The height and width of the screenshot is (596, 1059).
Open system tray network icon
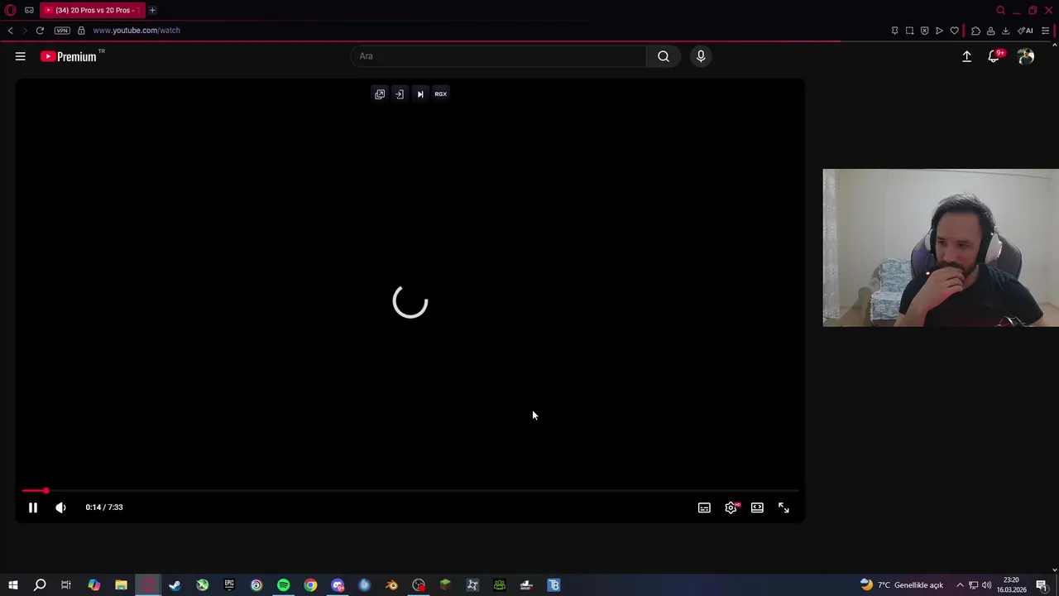[974, 585]
